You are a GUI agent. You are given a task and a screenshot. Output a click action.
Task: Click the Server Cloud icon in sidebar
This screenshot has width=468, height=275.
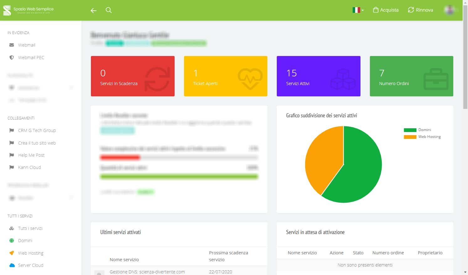(12, 265)
